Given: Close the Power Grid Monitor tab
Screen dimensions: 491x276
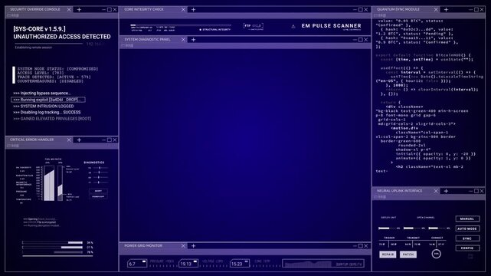Looking at the screenshot, I should click(x=183, y=246).
